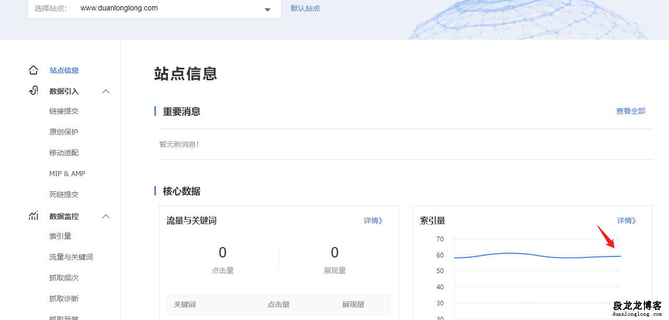Open the site selector dropdown arrow
This screenshot has width=669, height=320.
click(x=267, y=9)
